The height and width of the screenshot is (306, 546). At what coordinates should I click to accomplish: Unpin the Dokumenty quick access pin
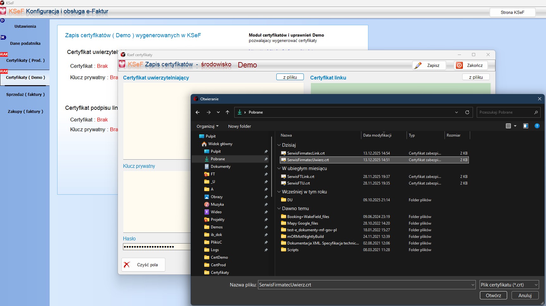[266, 167]
